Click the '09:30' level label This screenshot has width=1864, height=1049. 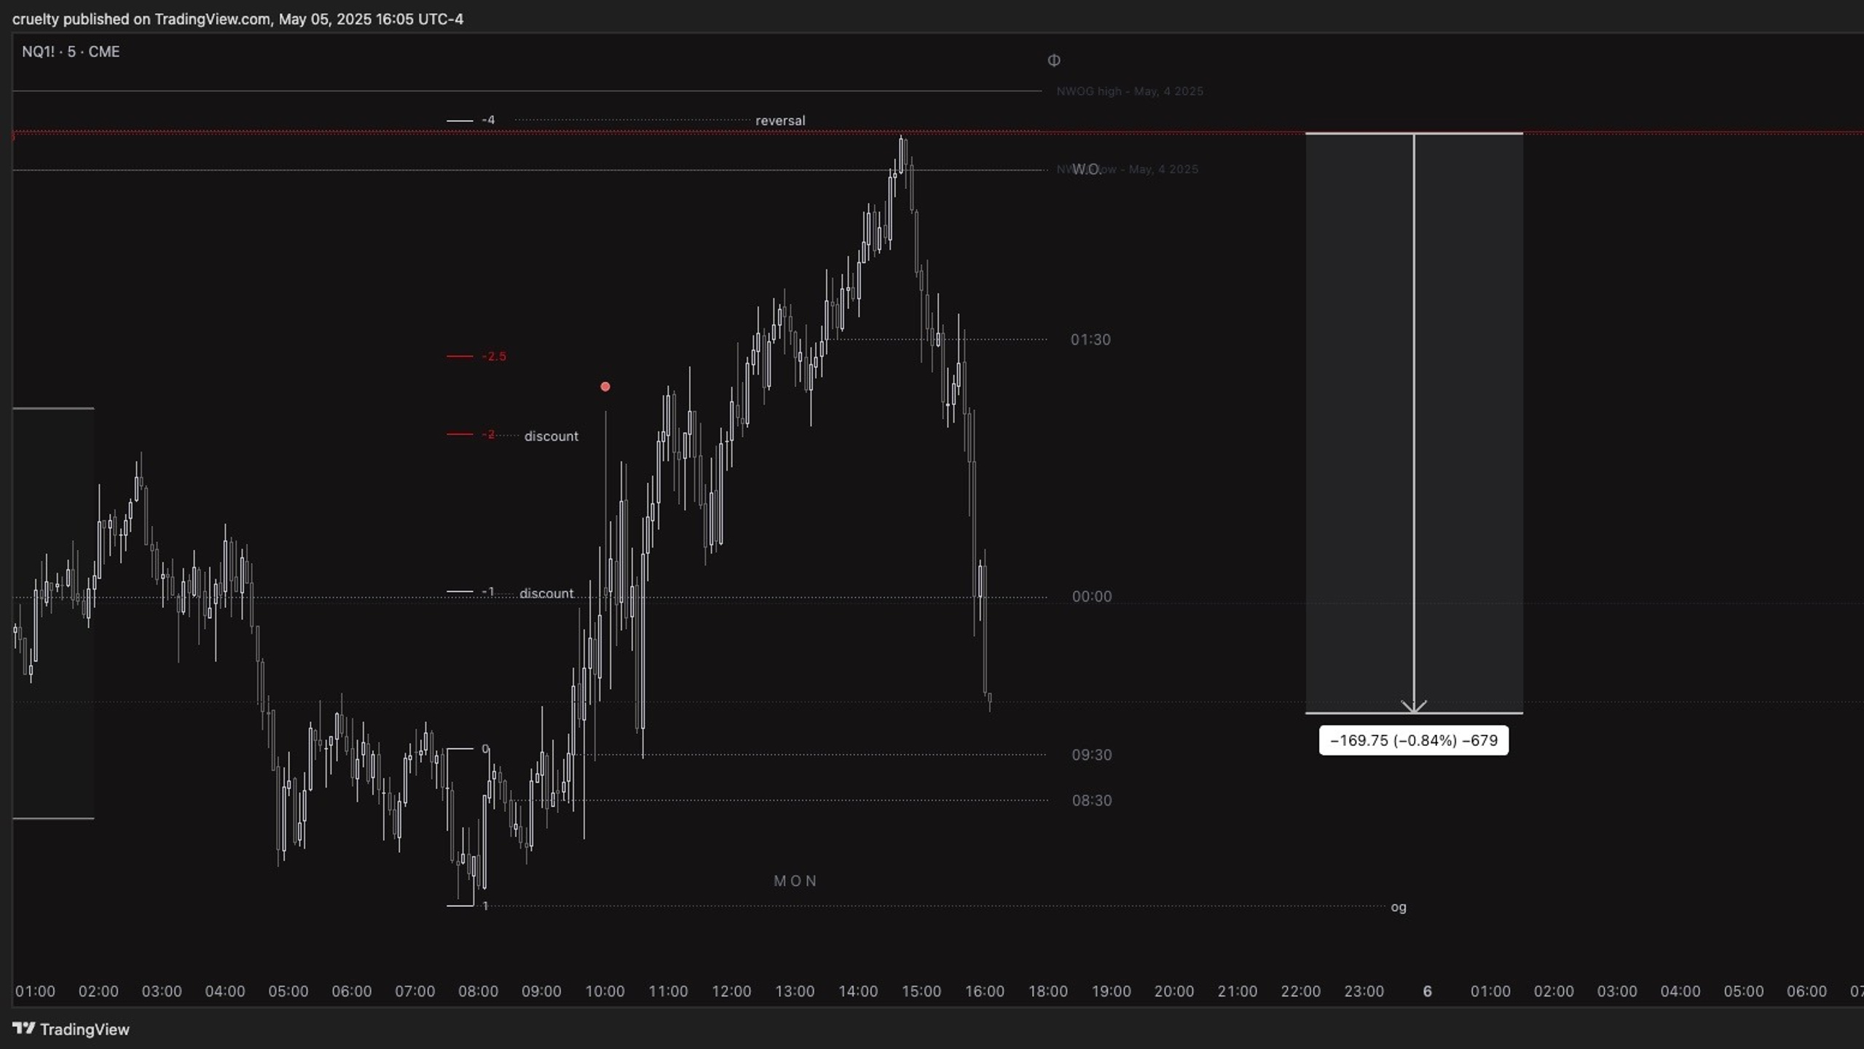coord(1092,755)
